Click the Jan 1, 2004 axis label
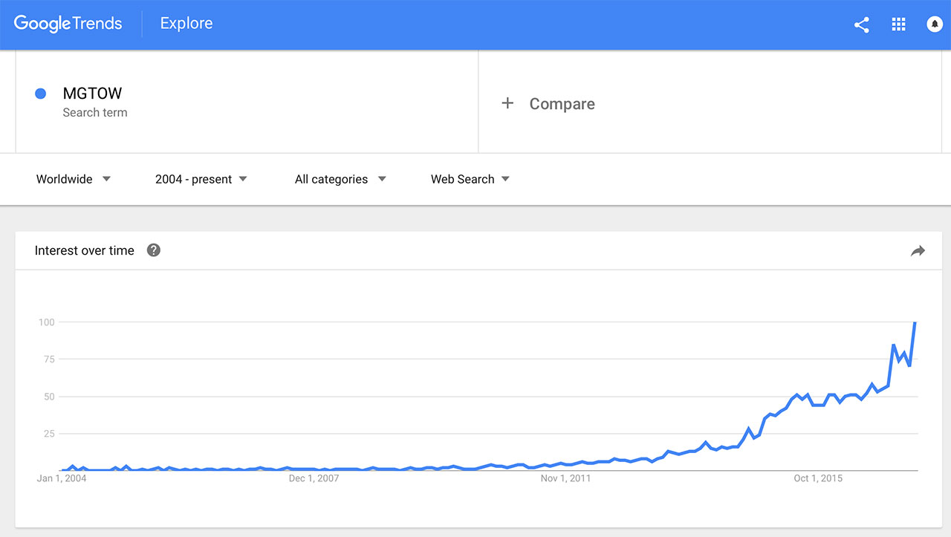Image resolution: width=951 pixels, height=537 pixels. click(62, 478)
